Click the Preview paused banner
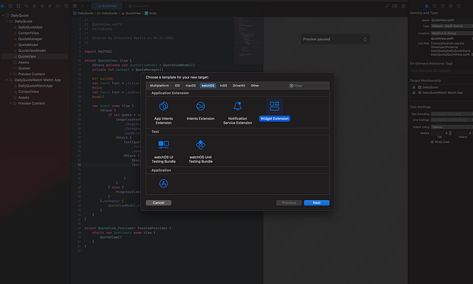This screenshot has height=284, width=473. [x=335, y=39]
